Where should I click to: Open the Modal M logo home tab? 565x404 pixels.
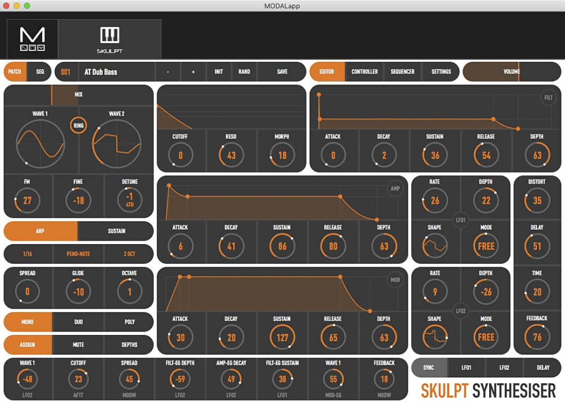tap(32, 39)
